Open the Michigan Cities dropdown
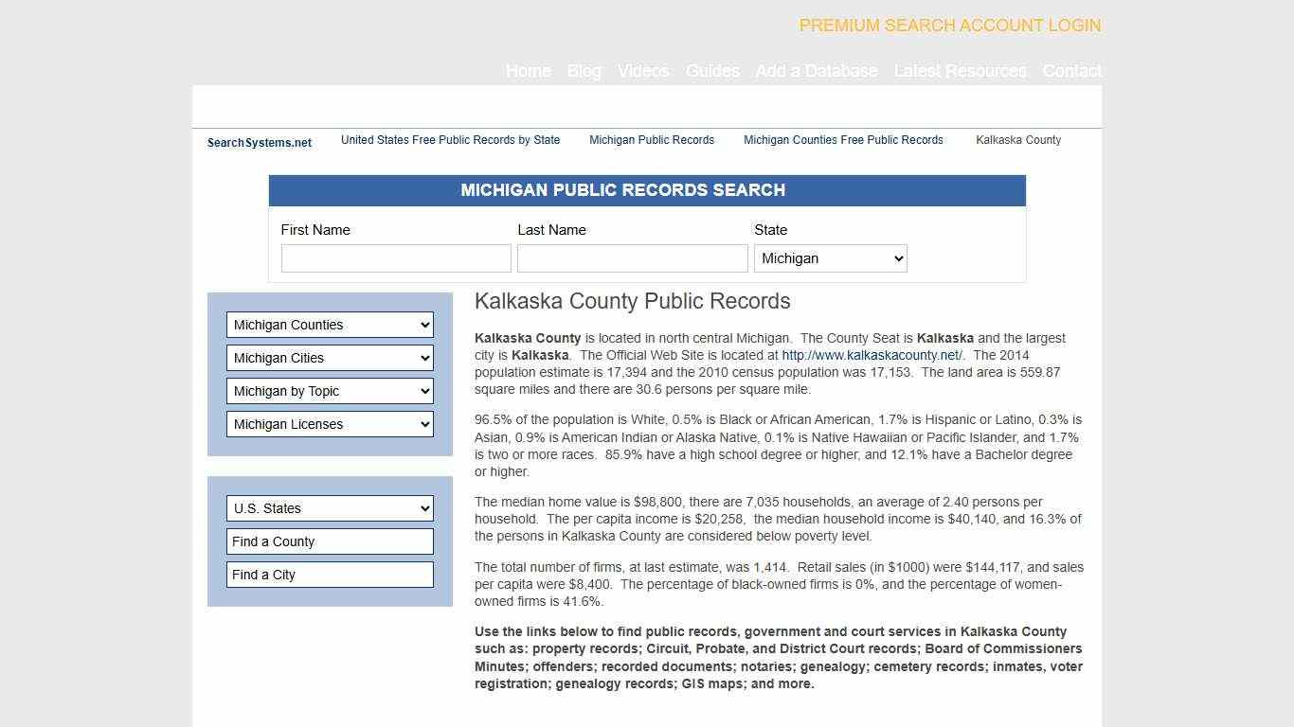This screenshot has height=727, width=1294. click(x=329, y=358)
